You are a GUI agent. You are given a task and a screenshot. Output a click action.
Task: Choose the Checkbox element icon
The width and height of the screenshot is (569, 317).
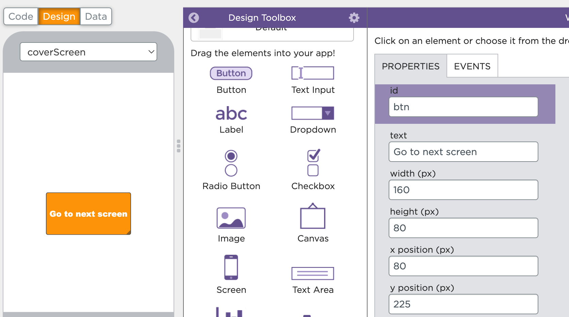[313, 163]
